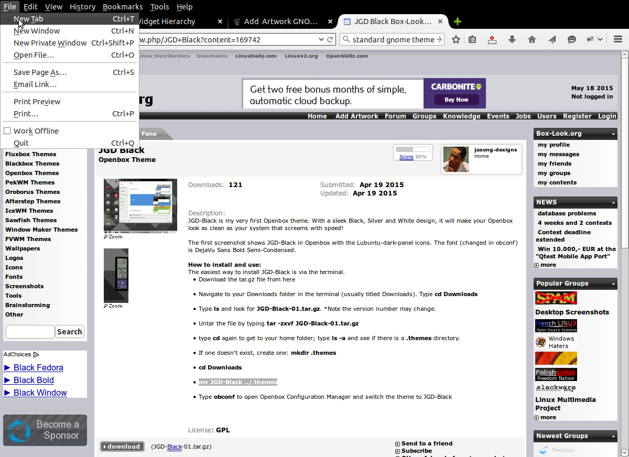
Task: Click the bug extension icon in toolbar
Action: click(590, 39)
